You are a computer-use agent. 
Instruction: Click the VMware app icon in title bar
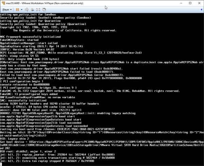(x=3, y=3)
